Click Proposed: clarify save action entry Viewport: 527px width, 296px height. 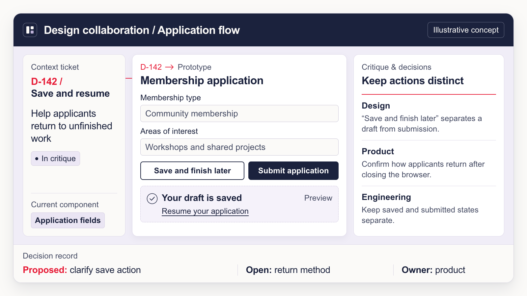(x=82, y=270)
